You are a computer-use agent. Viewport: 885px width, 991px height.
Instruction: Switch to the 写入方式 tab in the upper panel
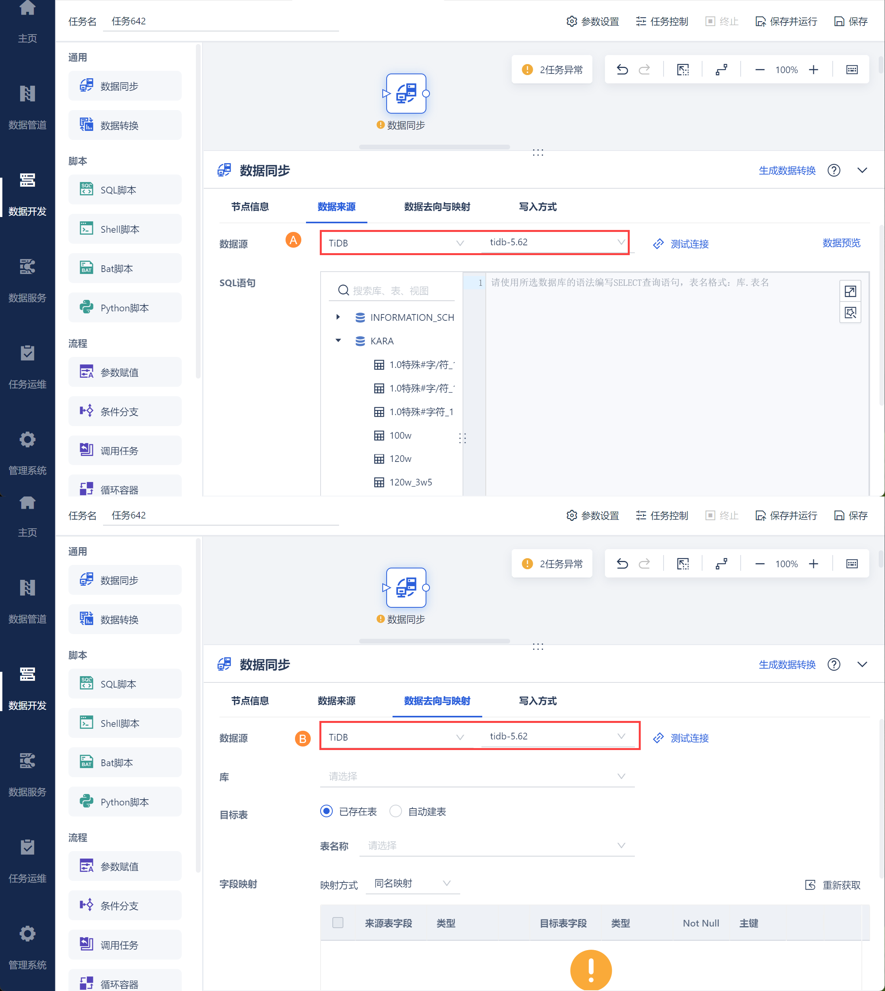click(537, 206)
